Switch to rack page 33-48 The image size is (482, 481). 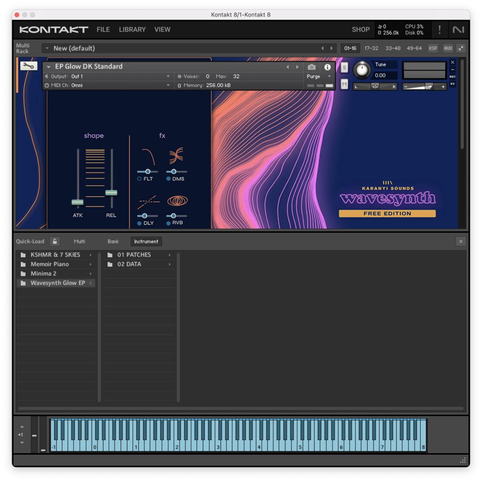[x=393, y=48]
